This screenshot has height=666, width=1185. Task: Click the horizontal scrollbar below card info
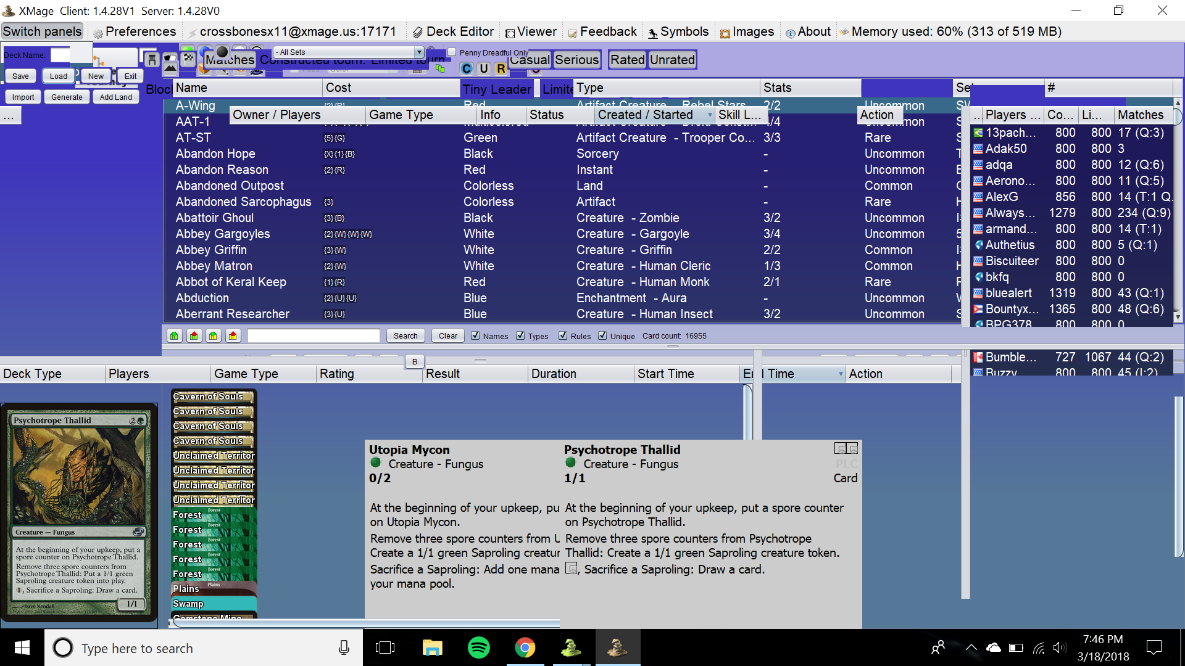(x=367, y=622)
